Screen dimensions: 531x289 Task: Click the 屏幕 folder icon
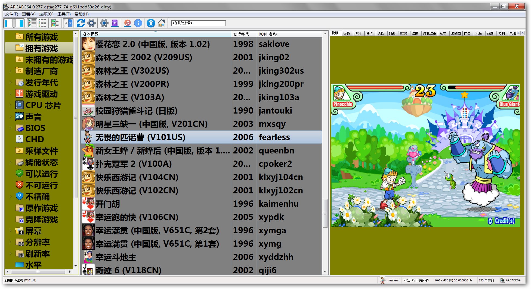tap(19, 231)
